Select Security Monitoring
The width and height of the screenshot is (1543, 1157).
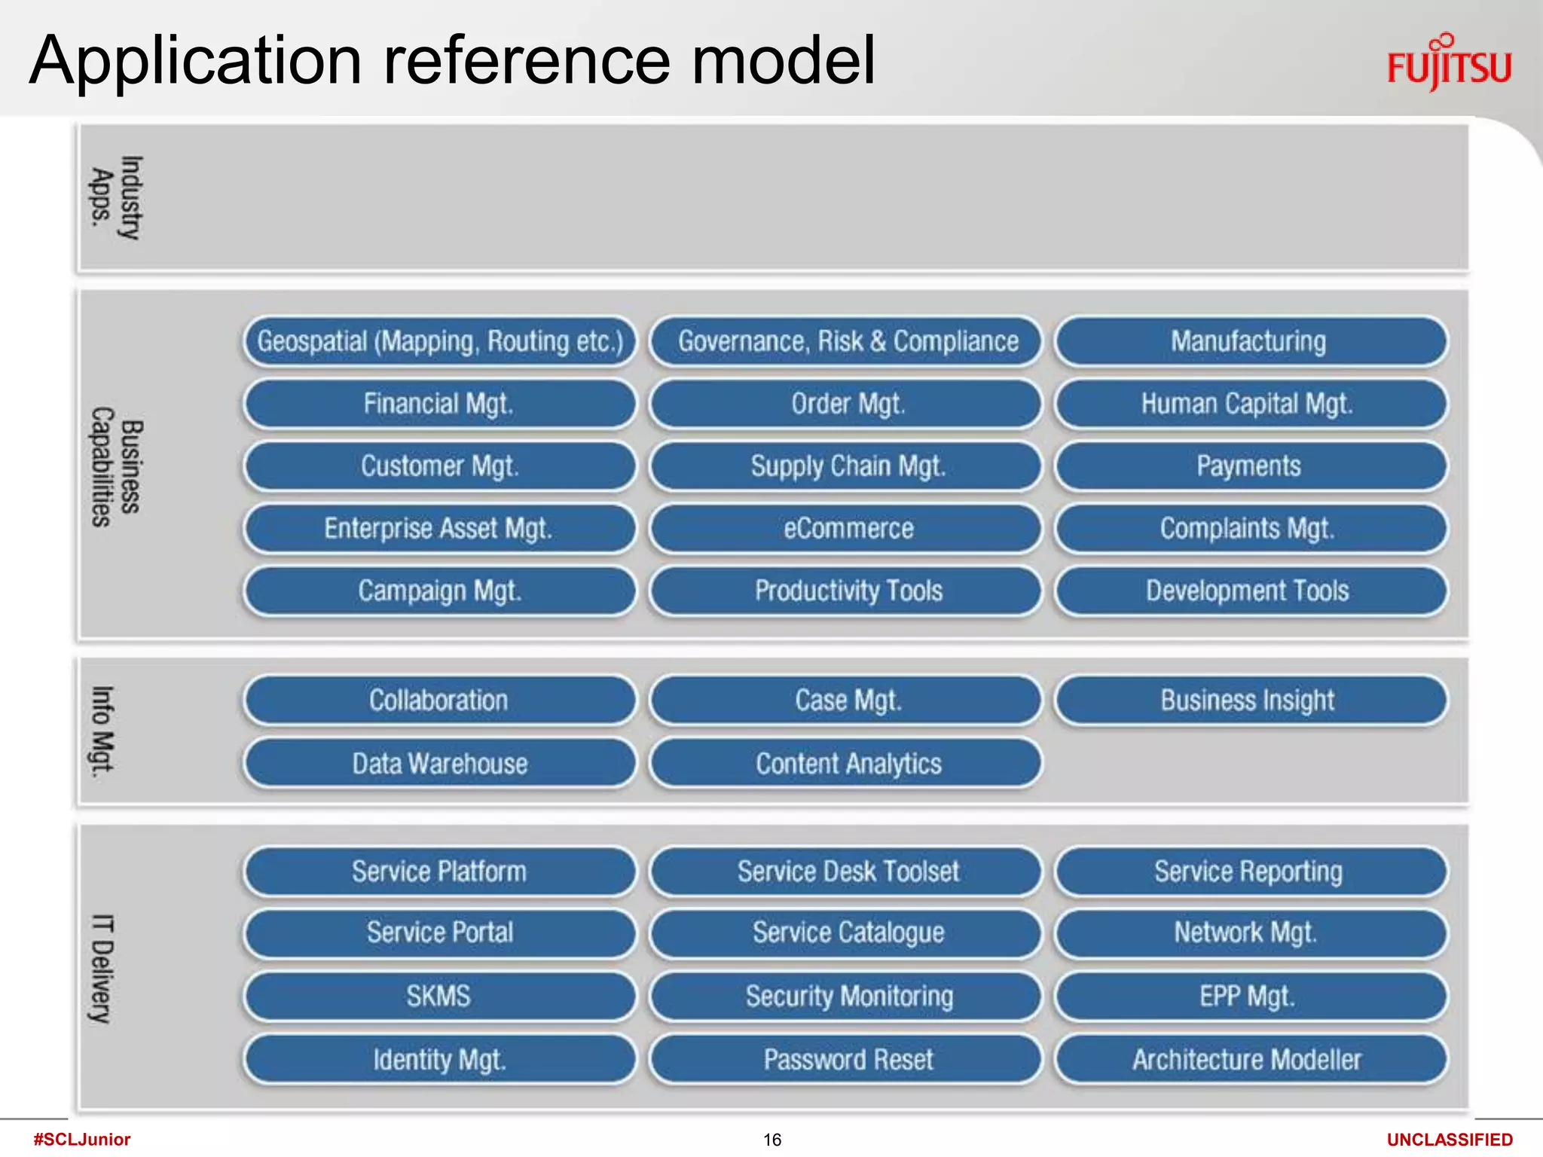click(846, 997)
